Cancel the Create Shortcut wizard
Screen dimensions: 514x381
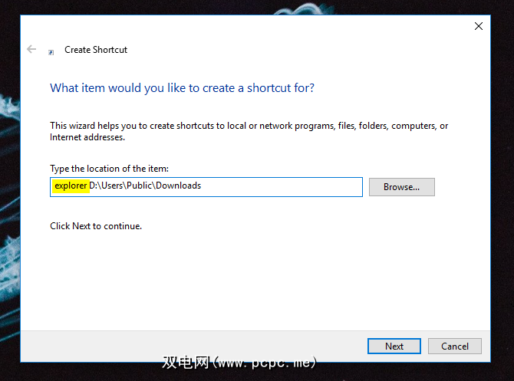point(455,347)
